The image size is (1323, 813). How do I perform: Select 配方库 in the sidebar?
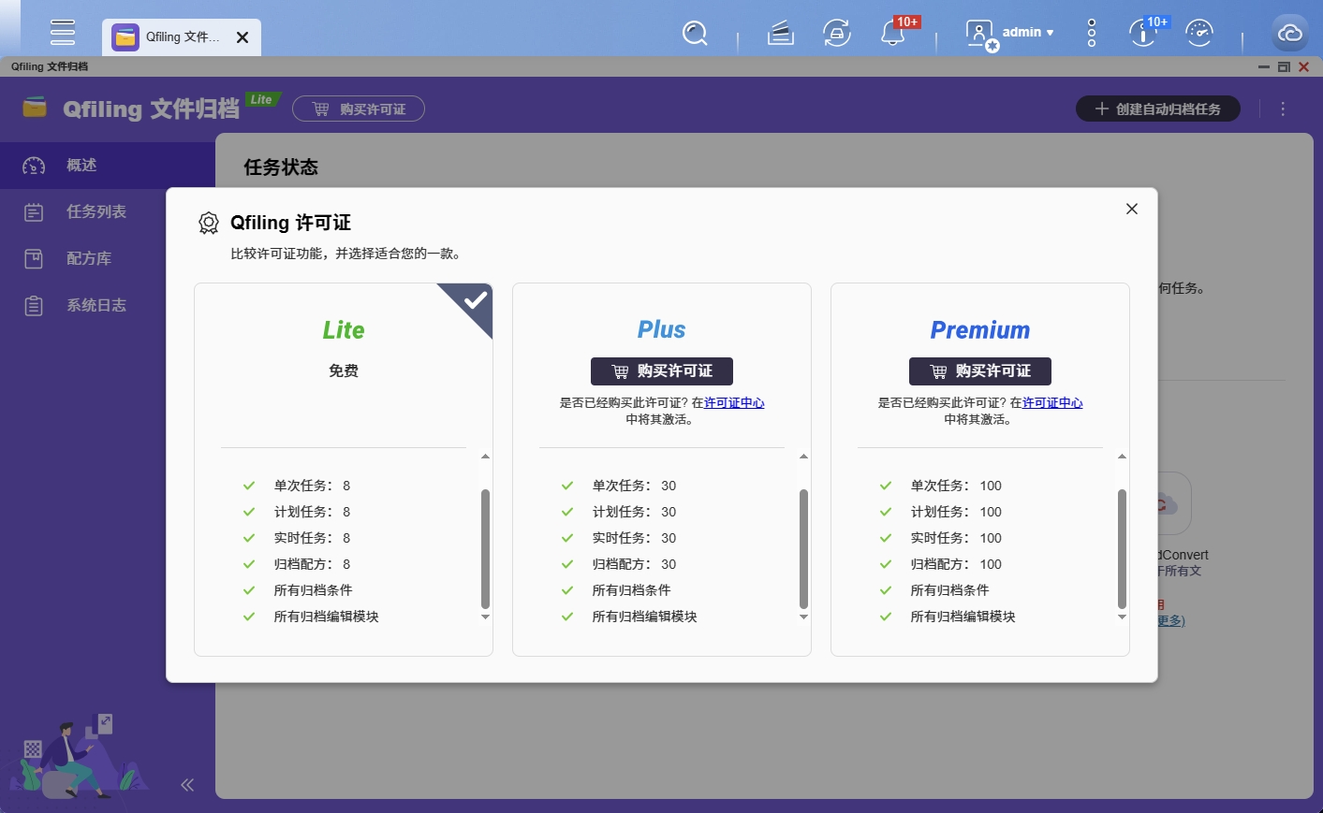[x=107, y=259]
